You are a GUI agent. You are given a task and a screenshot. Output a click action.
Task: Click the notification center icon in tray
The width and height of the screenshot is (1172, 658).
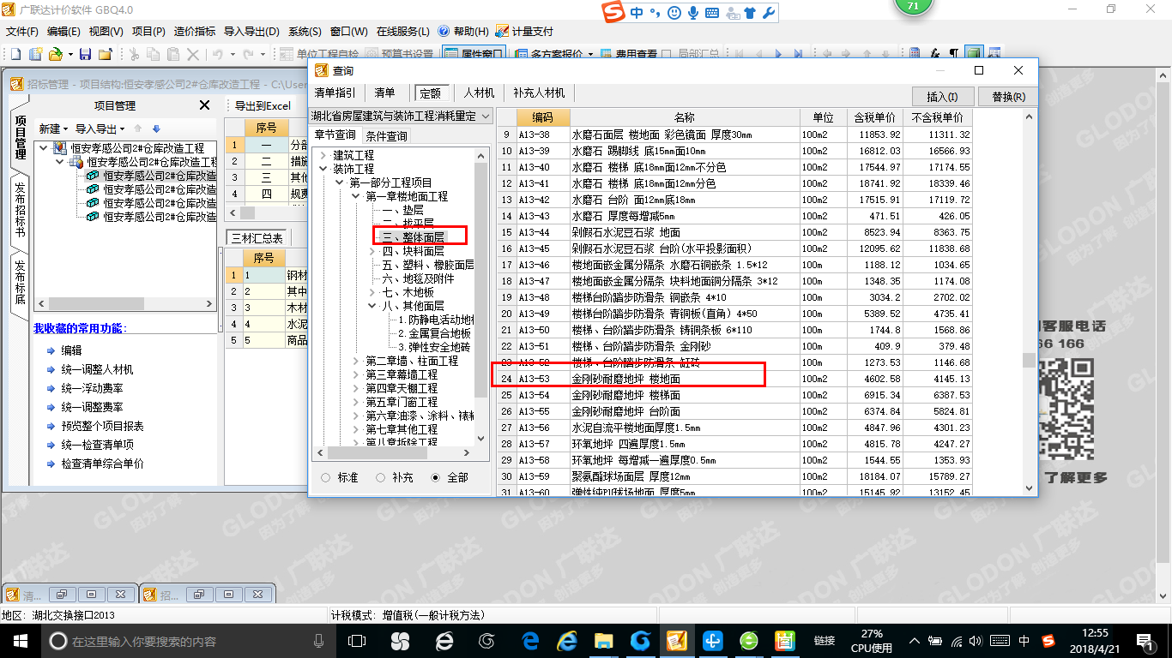pyautogui.click(x=1144, y=641)
